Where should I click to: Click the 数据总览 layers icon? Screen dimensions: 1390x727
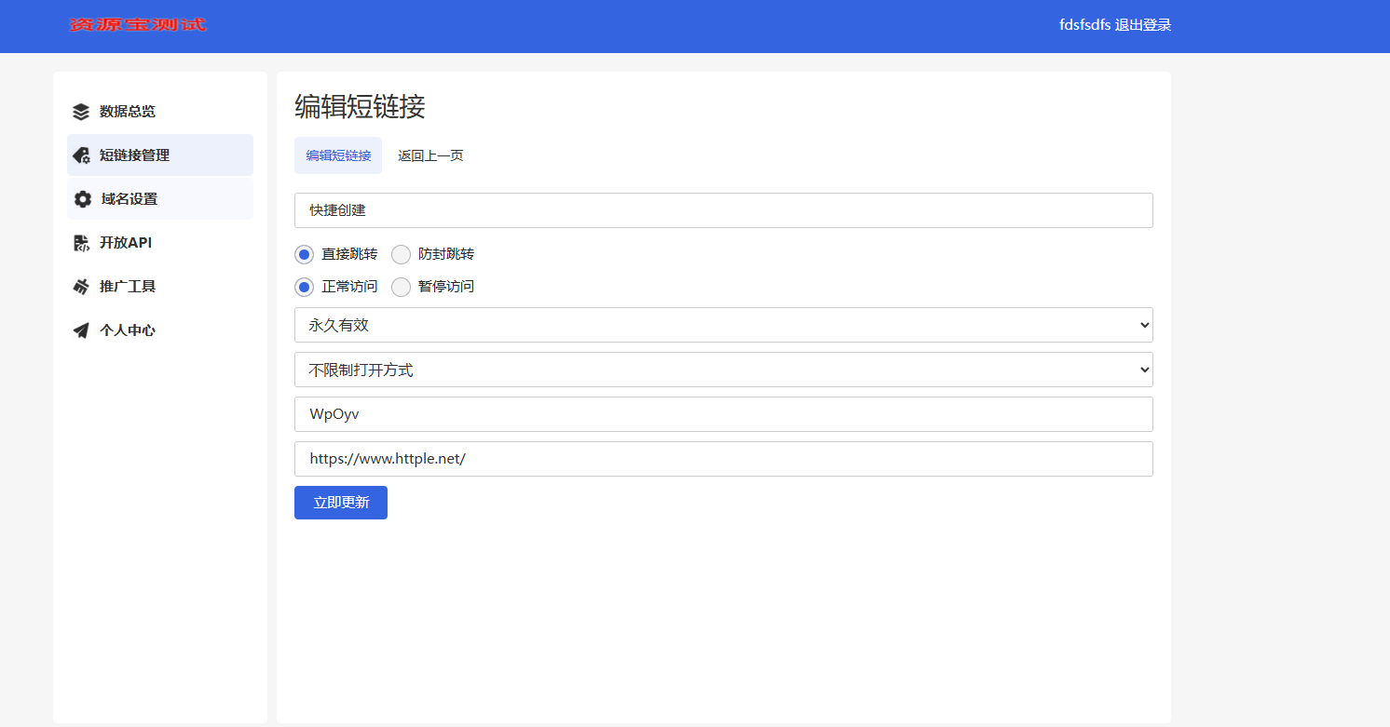[81, 112]
